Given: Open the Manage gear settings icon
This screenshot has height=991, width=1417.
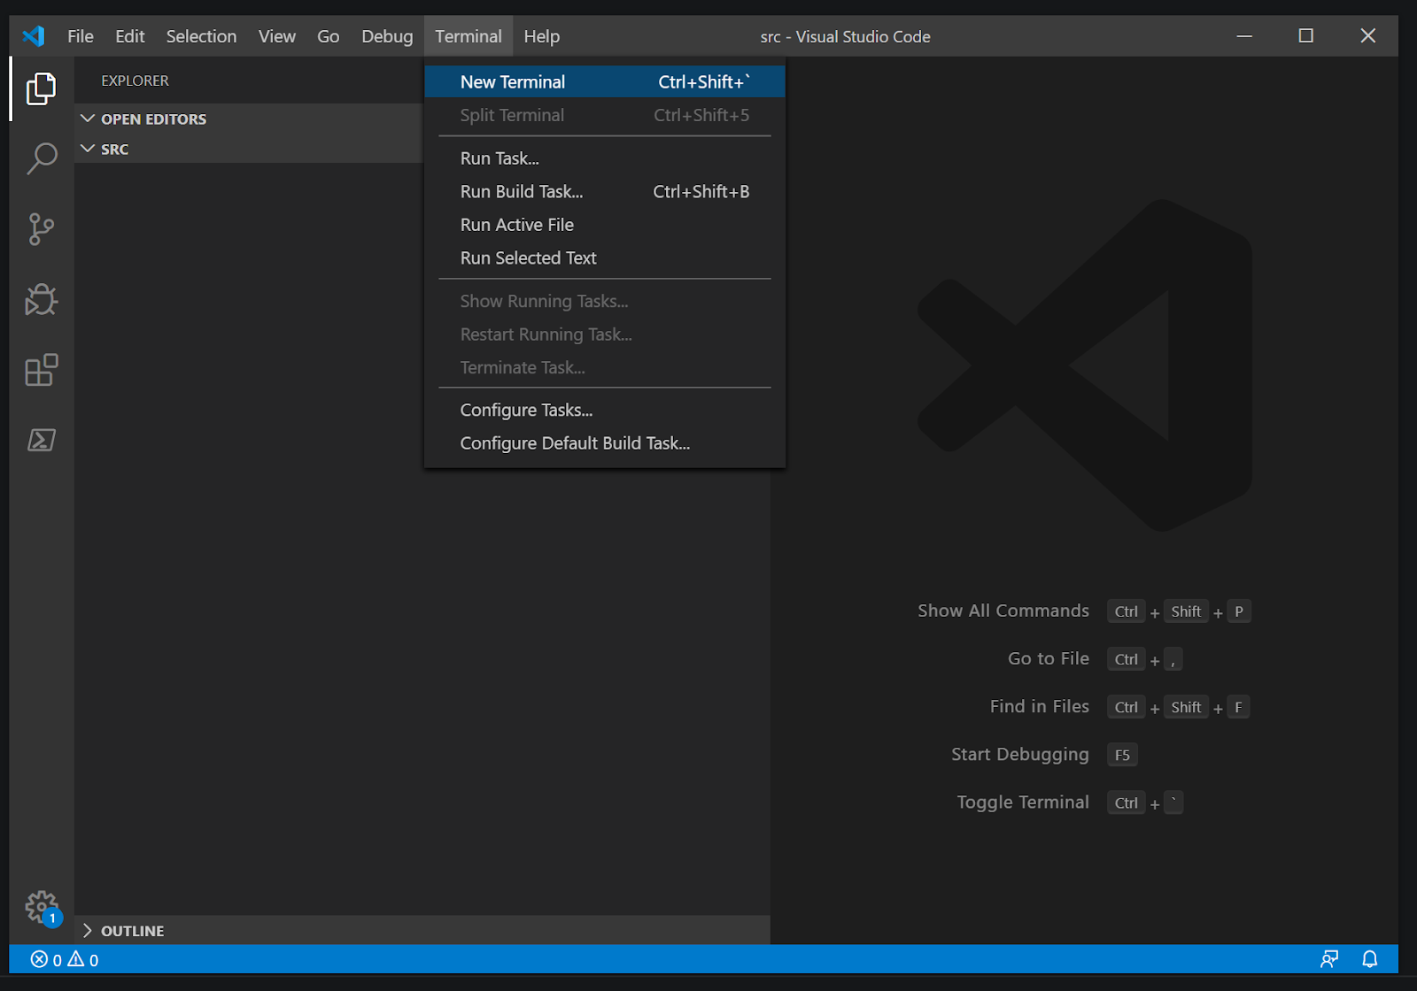Looking at the screenshot, I should point(41,906).
